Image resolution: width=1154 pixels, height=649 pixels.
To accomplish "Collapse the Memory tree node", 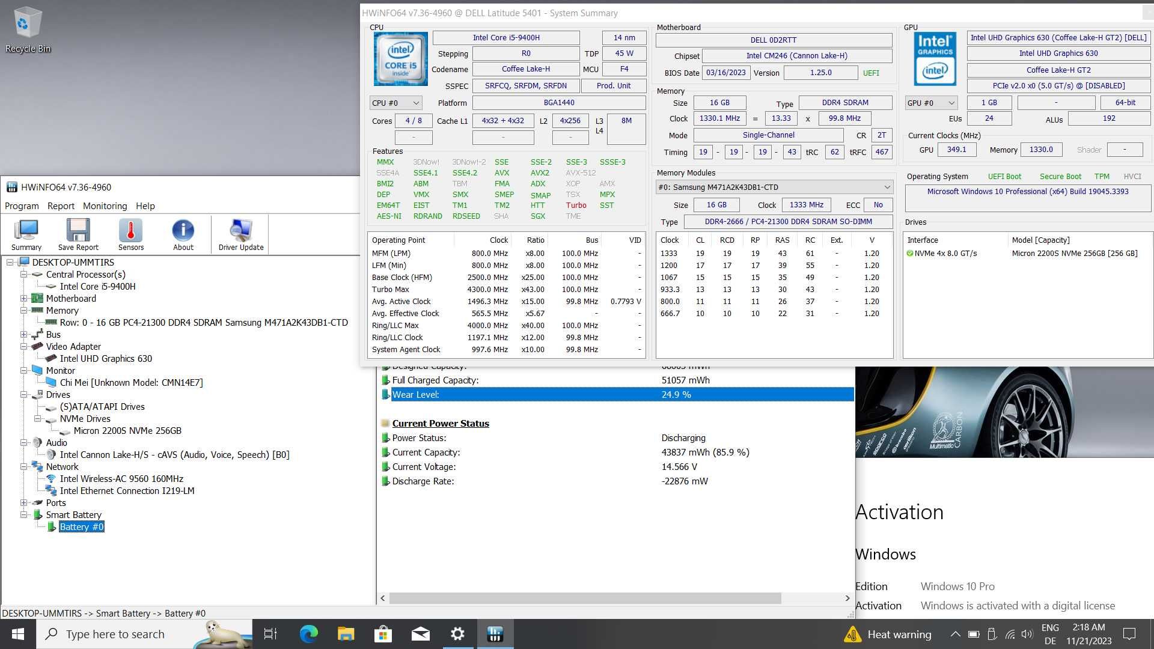I will [24, 310].
